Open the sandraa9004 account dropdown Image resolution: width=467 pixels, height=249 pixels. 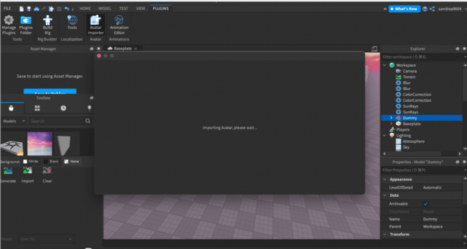pyautogui.click(x=465, y=9)
